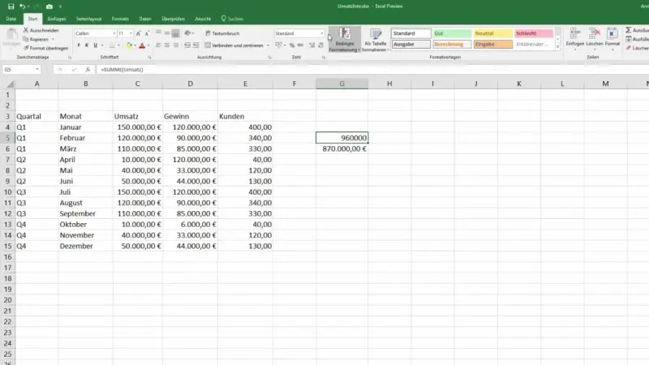Click the camera icon in quick access toolbar

[49, 6]
